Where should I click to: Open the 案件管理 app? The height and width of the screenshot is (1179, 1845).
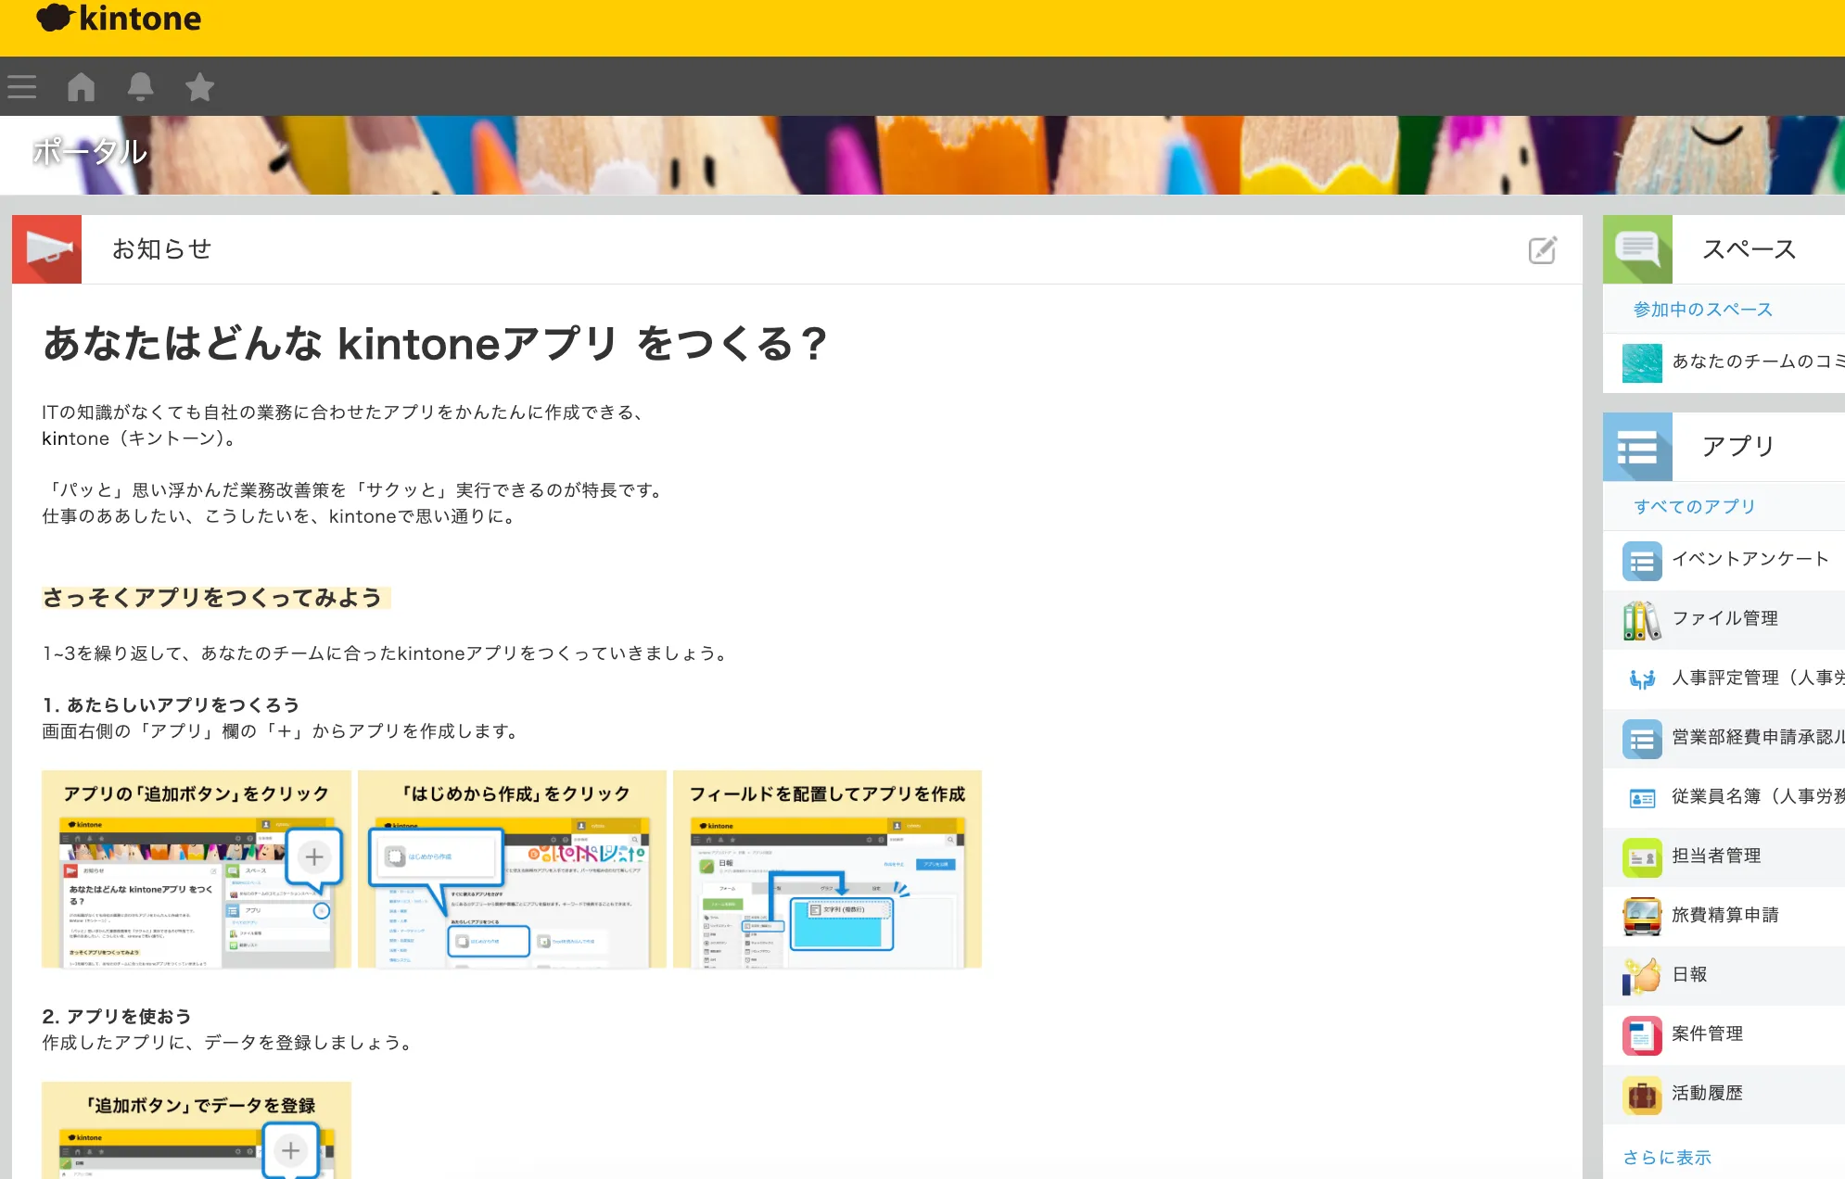1707,1034
